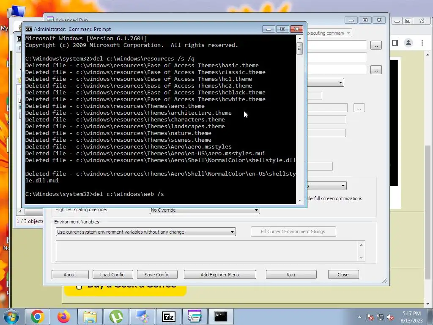Image resolution: width=433 pixels, height=325 pixels.
Task: Click the Advanced Run title bar icon
Action: click(x=50, y=19)
